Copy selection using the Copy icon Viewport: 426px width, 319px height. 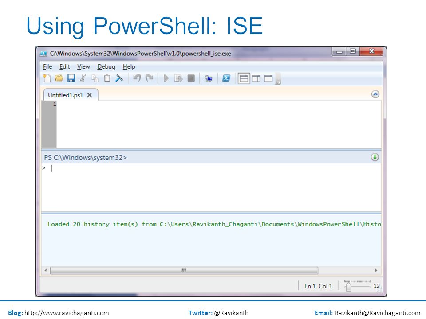click(x=95, y=78)
